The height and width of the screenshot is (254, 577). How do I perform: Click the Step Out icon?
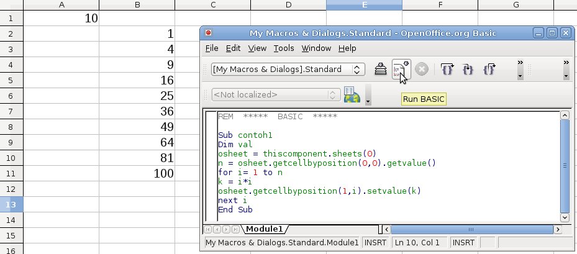coord(489,70)
